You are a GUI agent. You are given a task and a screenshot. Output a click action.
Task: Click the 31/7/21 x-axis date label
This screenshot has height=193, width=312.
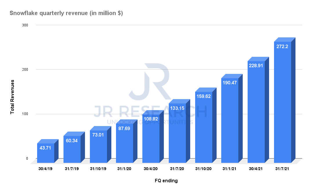click(x=282, y=169)
